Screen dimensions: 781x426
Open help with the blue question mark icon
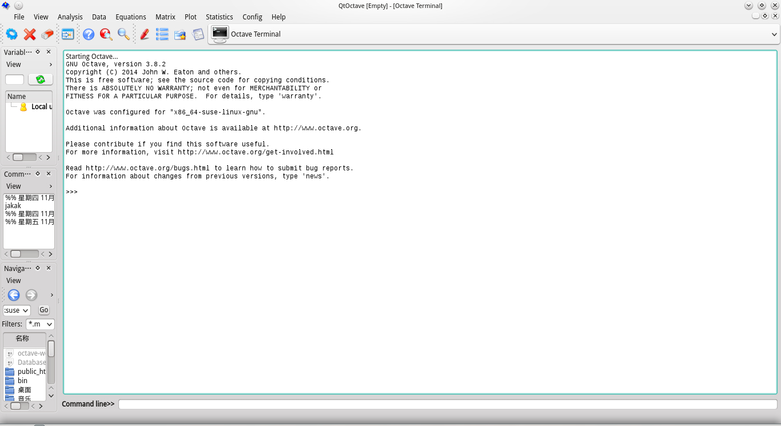89,34
